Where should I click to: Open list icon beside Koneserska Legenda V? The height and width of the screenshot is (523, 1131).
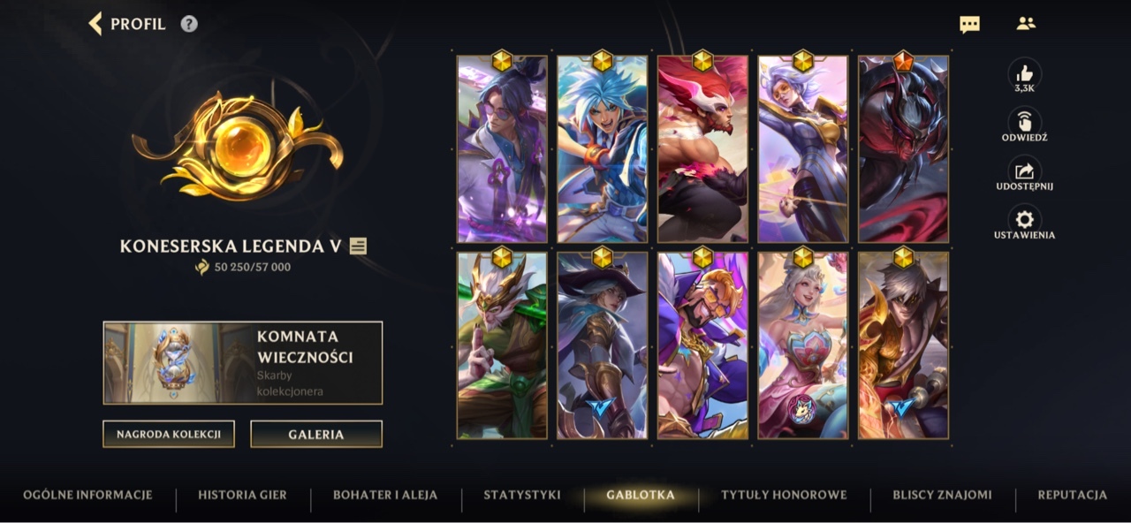[358, 246]
